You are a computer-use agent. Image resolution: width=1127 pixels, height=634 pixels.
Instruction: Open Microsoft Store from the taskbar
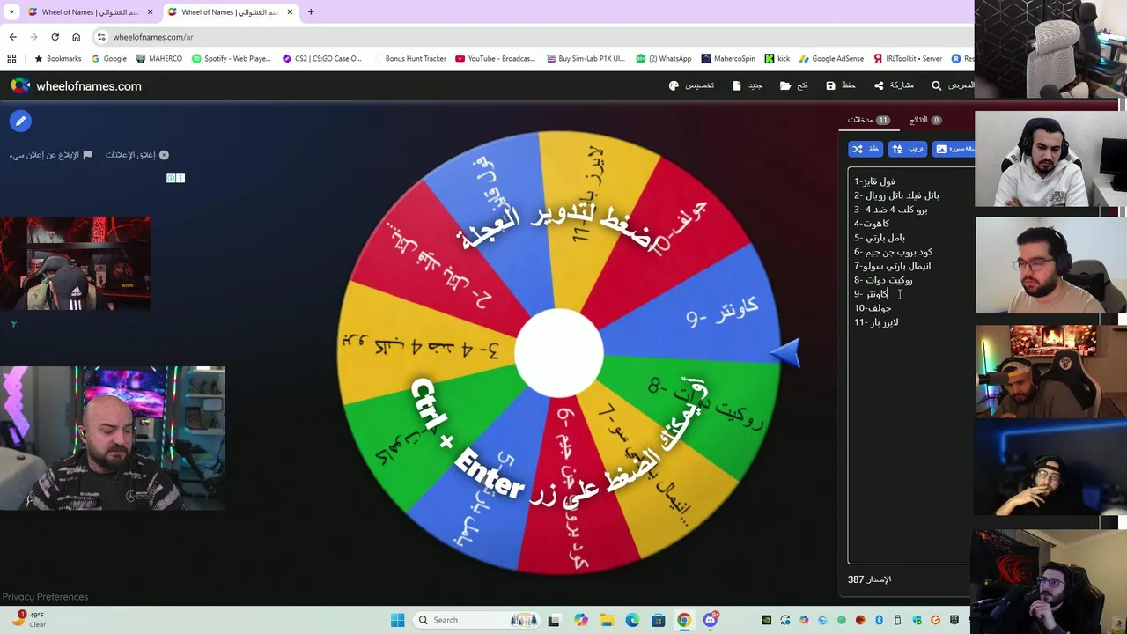(x=658, y=620)
